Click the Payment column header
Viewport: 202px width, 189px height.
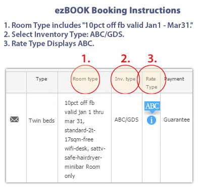[174, 79]
